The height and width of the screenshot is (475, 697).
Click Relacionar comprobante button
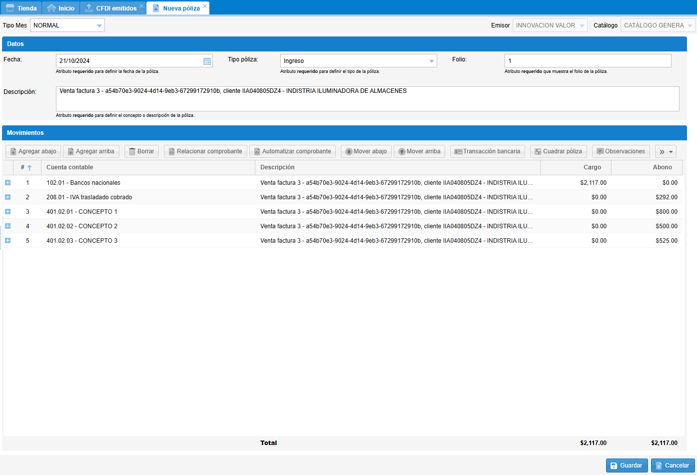coord(205,151)
